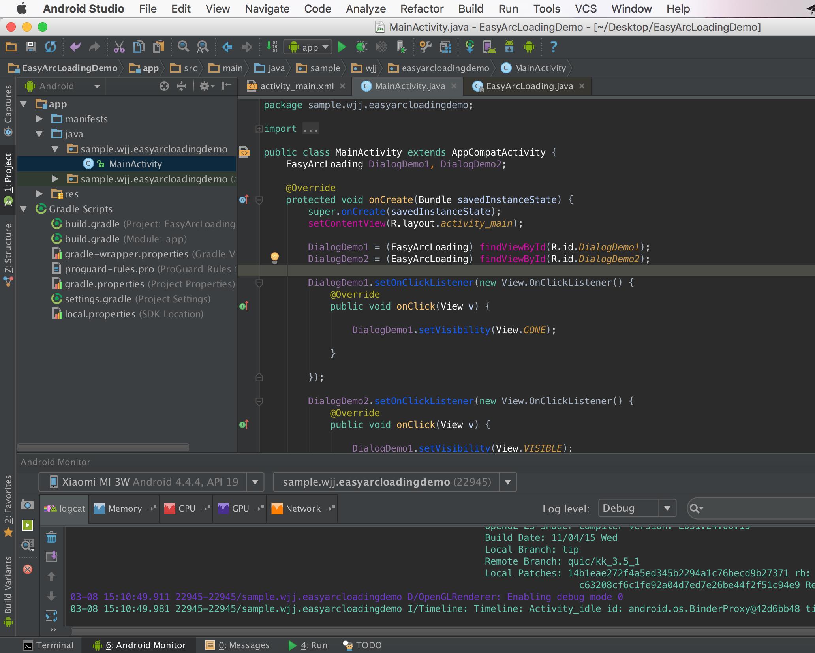Open project panel gear settings
The width and height of the screenshot is (815, 653).
coord(207,86)
